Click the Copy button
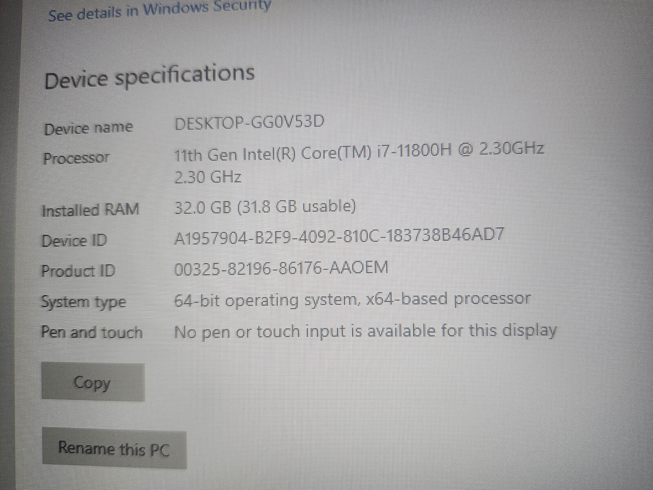The height and width of the screenshot is (490, 653). 93,382
